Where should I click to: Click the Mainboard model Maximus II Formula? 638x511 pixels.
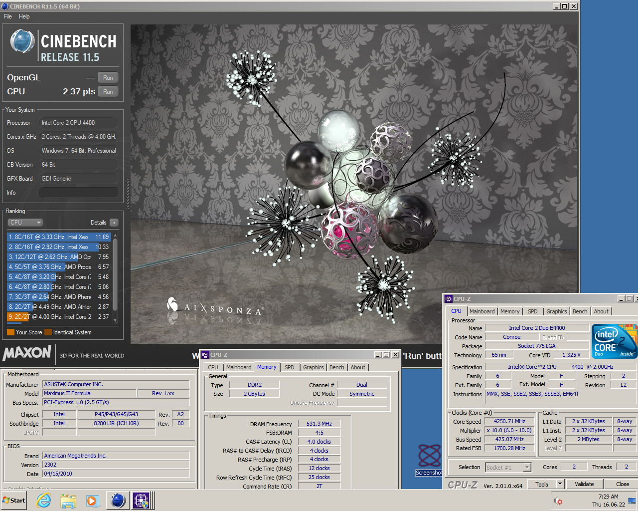(89, 393)
